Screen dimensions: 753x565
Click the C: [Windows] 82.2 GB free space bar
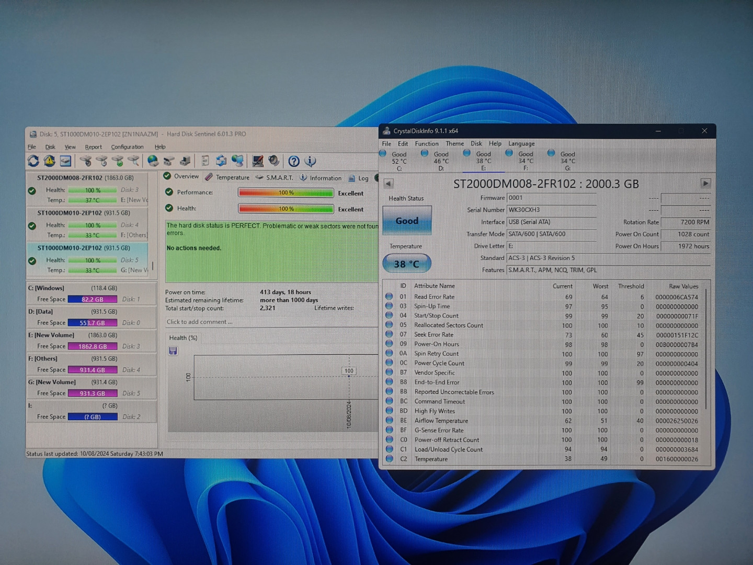pyautogui.click(x=93, y=299)
